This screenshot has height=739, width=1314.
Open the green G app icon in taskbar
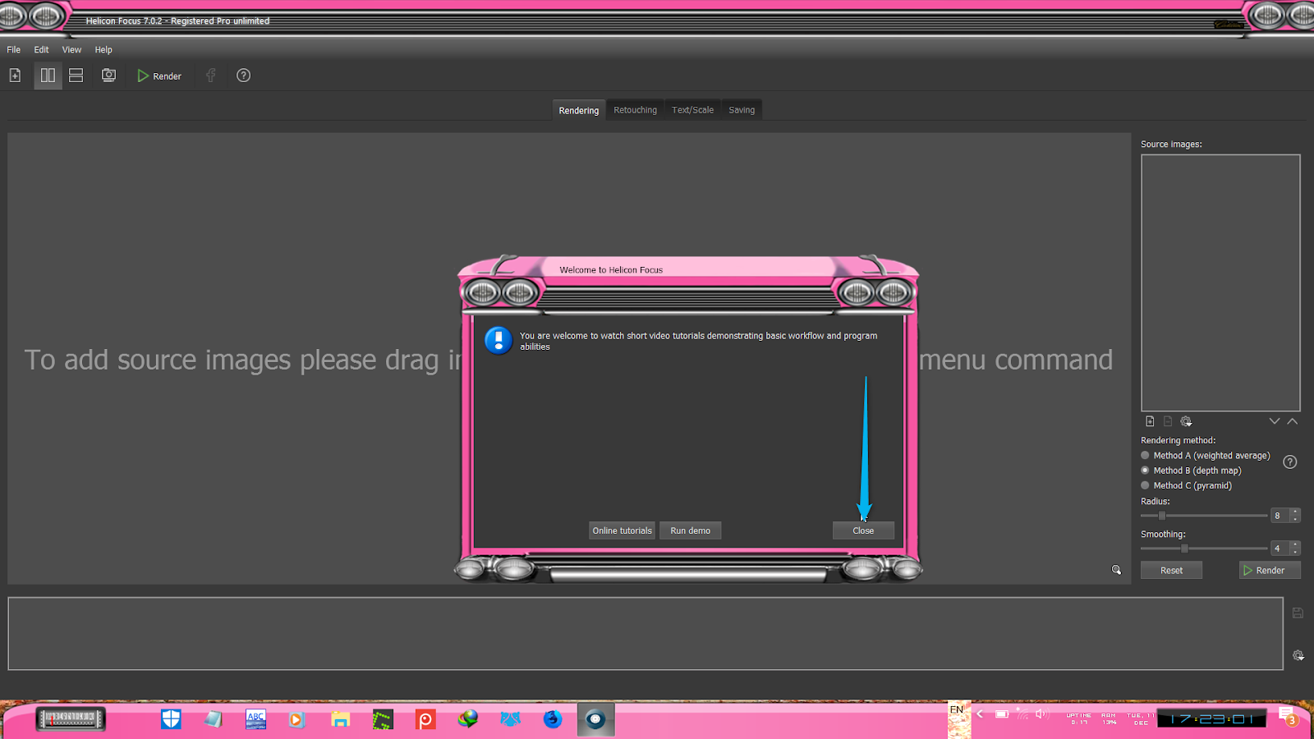(383, 719)
